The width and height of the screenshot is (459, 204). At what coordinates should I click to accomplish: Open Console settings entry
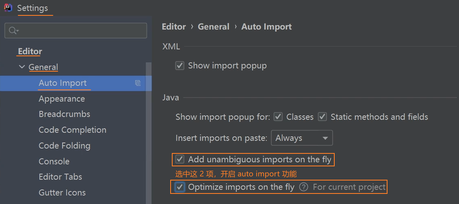[54, 161]
